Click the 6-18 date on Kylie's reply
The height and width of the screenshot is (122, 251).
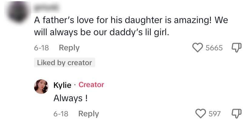[61, 114]
